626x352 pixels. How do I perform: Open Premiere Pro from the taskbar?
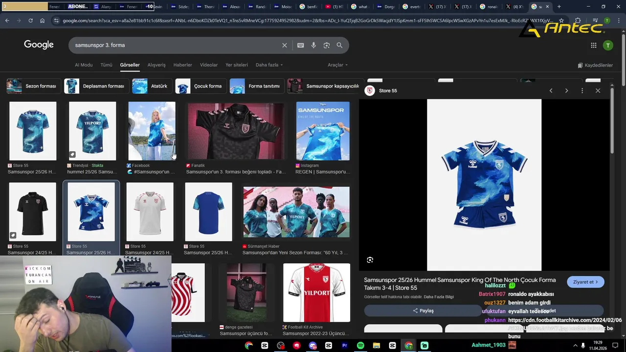(x=344, y=346)
